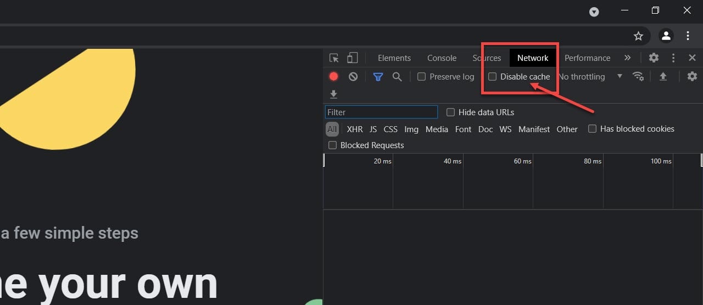Click the red record network log button
Viewport: 703px width, 305px height.
tap(333, 77)
